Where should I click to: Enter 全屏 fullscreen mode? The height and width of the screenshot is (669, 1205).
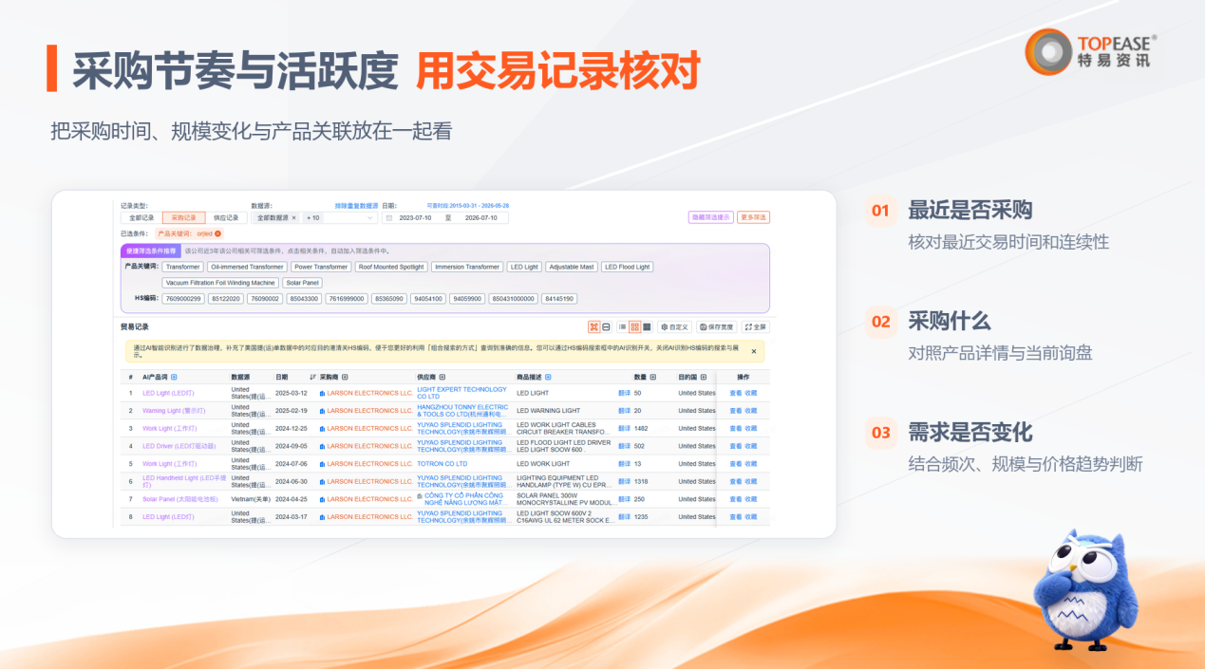point(755,326)
